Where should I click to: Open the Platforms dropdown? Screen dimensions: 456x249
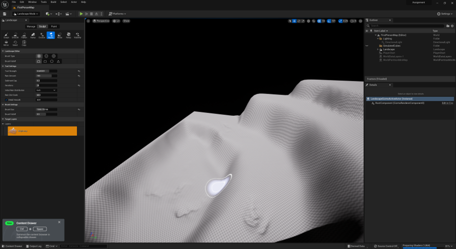(117, 14)
